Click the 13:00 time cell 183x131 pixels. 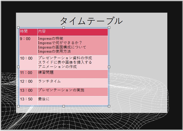pos(28,92)
